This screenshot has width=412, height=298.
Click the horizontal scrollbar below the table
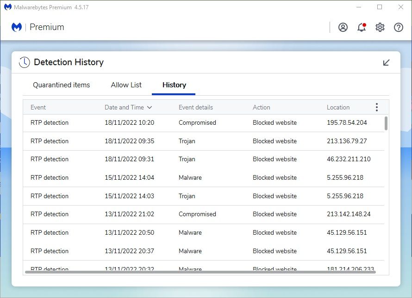coord(200,272)
